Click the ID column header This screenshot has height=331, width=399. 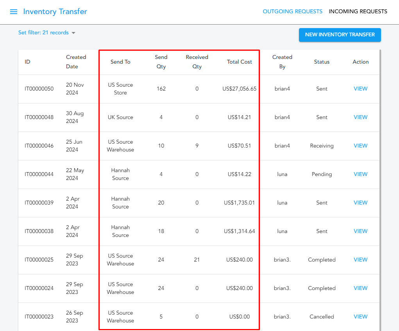pyautogui.click(x=27, y=62)
